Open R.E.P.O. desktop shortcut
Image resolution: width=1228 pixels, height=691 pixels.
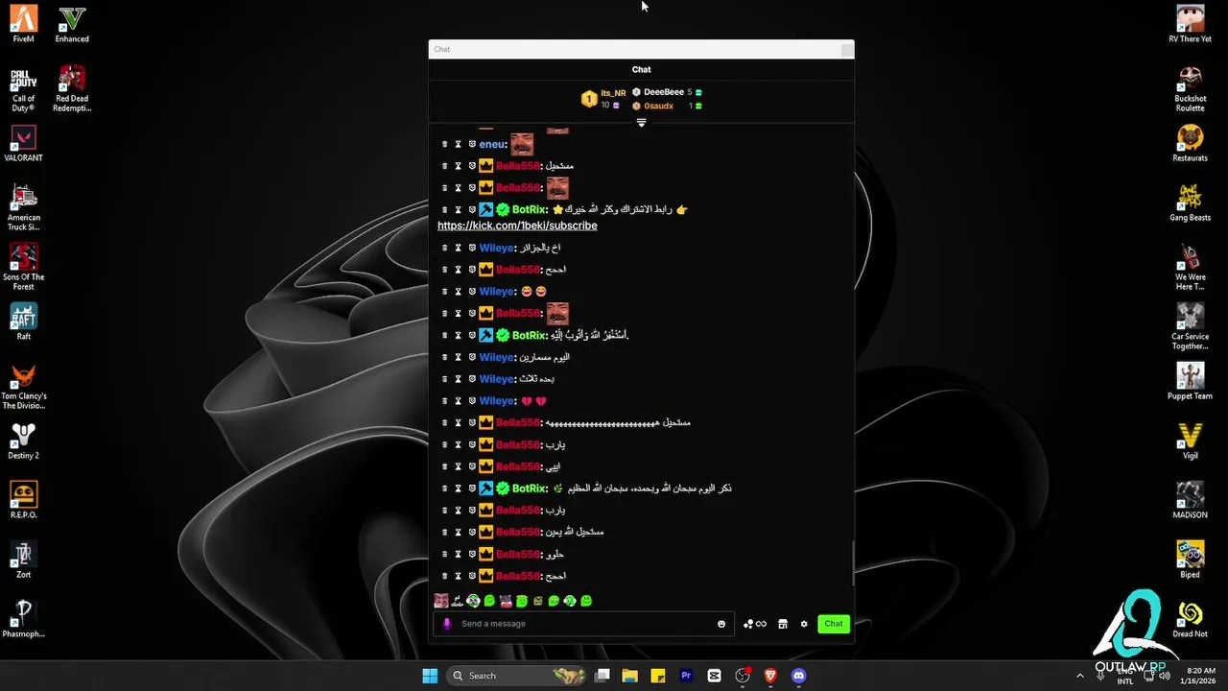(x=24, y=500)
